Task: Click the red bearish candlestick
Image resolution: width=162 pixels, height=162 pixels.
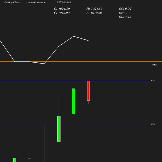Action: (88, 91)
